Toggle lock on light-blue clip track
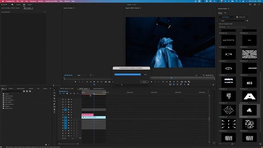 click(x=63, y=117)
